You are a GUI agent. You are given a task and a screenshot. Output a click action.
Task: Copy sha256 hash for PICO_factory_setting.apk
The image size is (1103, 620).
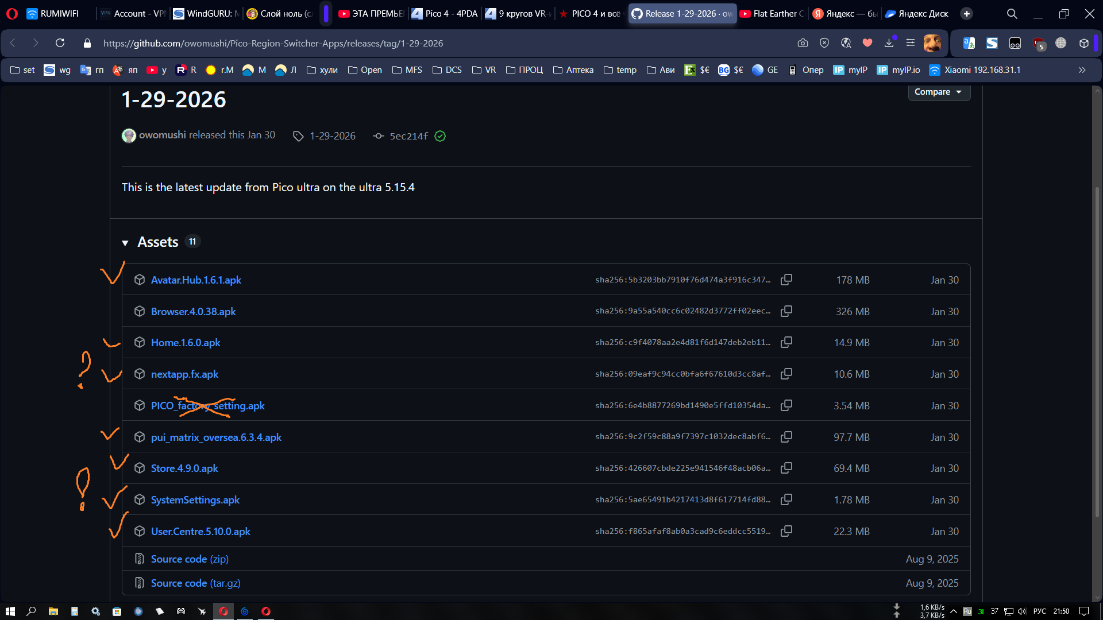(x=786, y=405)
